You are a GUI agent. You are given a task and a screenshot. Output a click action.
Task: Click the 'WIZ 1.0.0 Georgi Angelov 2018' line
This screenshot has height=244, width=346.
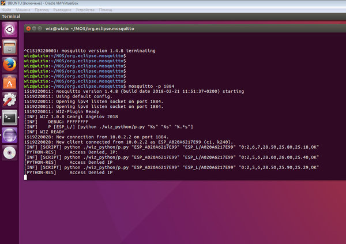pyautogui.click(x=71, y=117)
